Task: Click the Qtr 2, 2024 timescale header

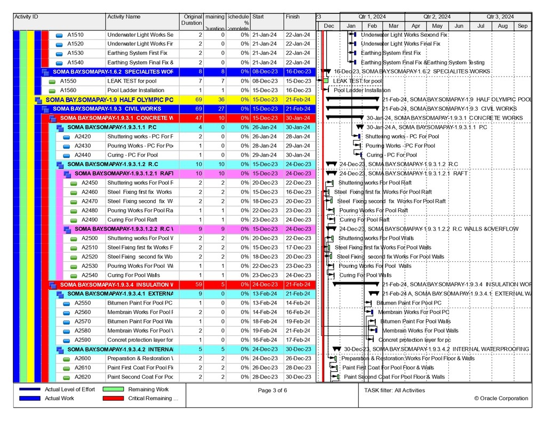Action: coord(437,16)
